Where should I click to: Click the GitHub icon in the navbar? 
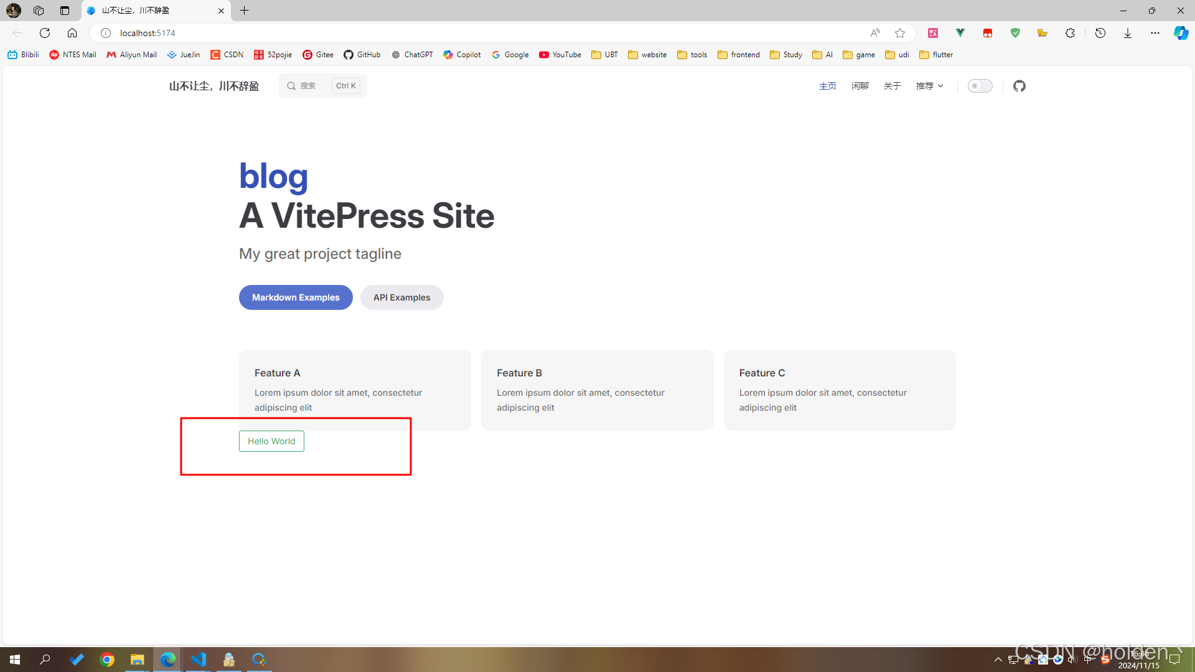1019,86
